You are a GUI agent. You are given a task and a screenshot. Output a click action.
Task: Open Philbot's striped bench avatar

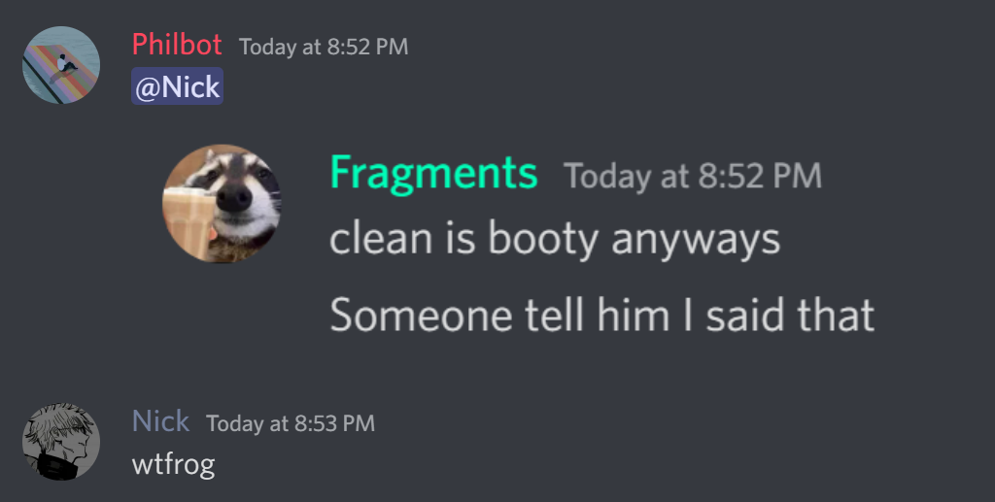[x=61, y=65]
